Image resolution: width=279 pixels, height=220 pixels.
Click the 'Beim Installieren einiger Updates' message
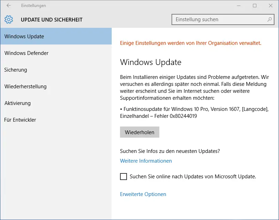[194, 88]
